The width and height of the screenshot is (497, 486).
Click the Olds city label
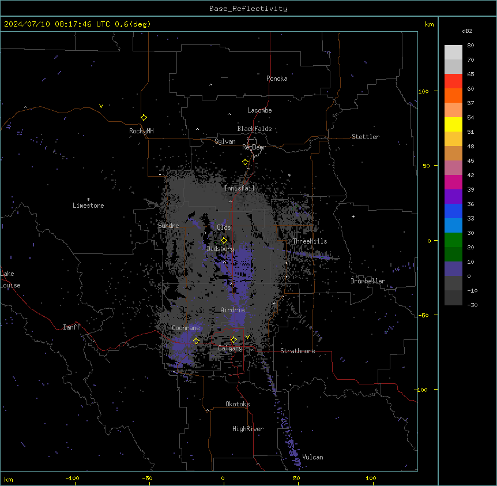pyautogui.click(x=224, y=227)
